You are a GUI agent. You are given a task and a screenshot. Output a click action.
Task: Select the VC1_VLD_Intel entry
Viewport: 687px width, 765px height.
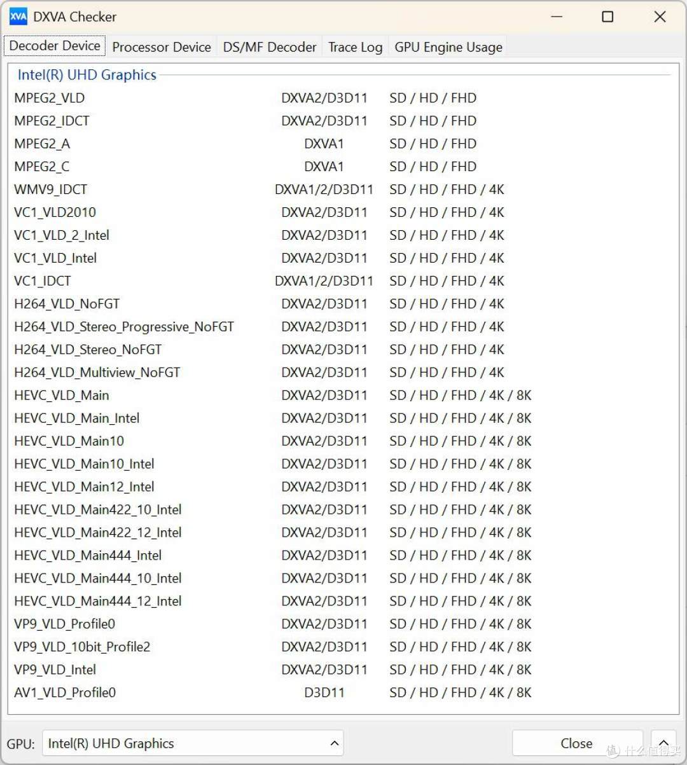342,258
